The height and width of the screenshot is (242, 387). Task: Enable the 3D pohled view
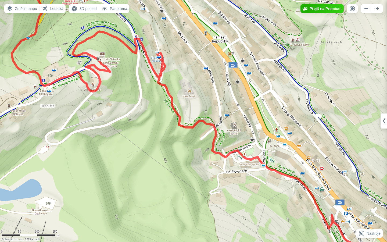click(84, 9)
